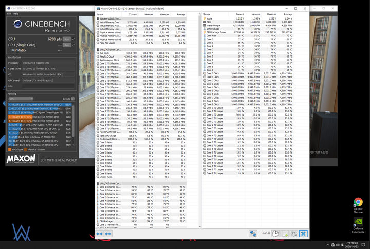Screen dimensions: 370x249
Task: Click the Cinebench Info input field
Action: (48, 86)
